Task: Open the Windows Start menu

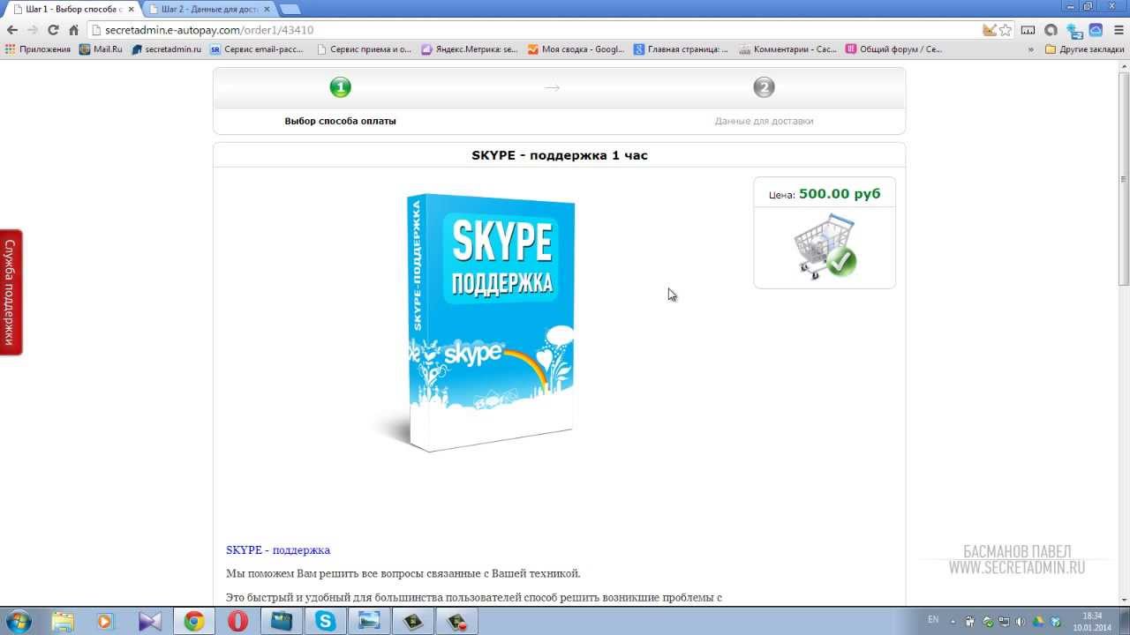Action: 18,621
